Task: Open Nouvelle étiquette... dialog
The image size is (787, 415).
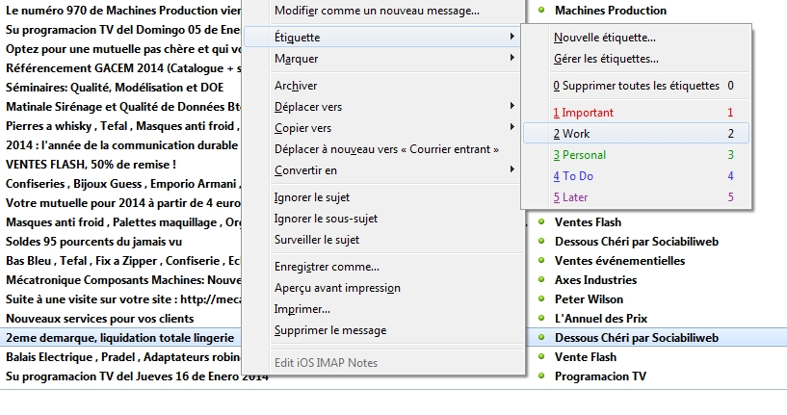Action: point(604,38)
